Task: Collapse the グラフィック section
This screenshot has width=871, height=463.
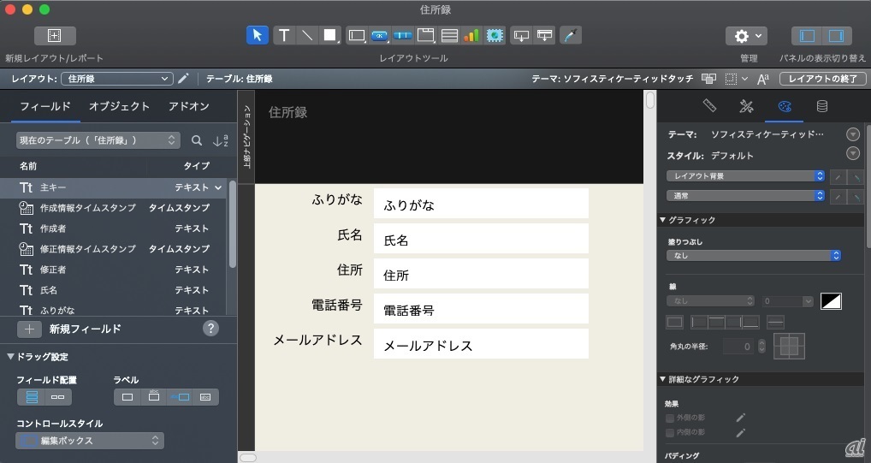Action: click(663, 220)
